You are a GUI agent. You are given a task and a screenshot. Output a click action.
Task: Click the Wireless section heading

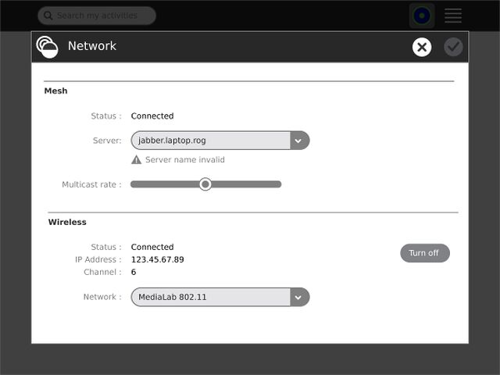coord(66,222)
